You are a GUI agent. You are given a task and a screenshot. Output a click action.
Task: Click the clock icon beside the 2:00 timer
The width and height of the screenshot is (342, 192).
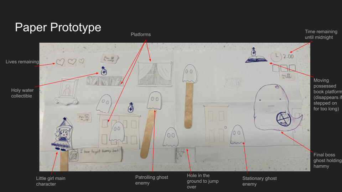point(276,56)
